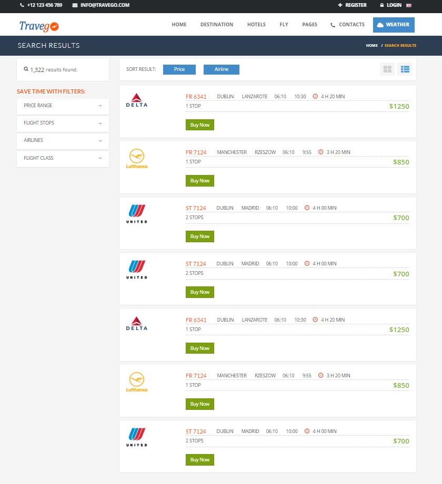Viewport: 442px width, 484px height.
Task: Click the UK flag language icon
Action: point(409,5)
